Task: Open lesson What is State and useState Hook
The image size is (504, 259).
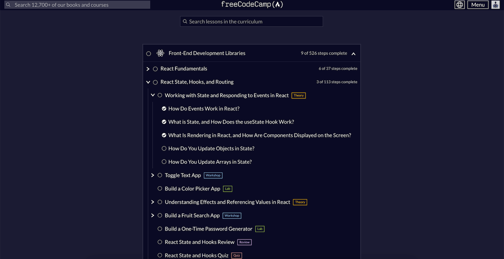Action: [231, 122]
